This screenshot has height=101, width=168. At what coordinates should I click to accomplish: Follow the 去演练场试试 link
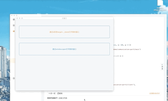click(155, 93)
